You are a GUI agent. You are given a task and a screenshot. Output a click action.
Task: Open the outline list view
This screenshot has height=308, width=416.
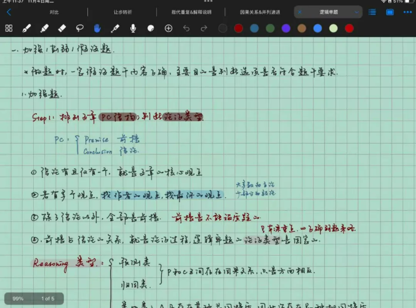pos(372,12)
